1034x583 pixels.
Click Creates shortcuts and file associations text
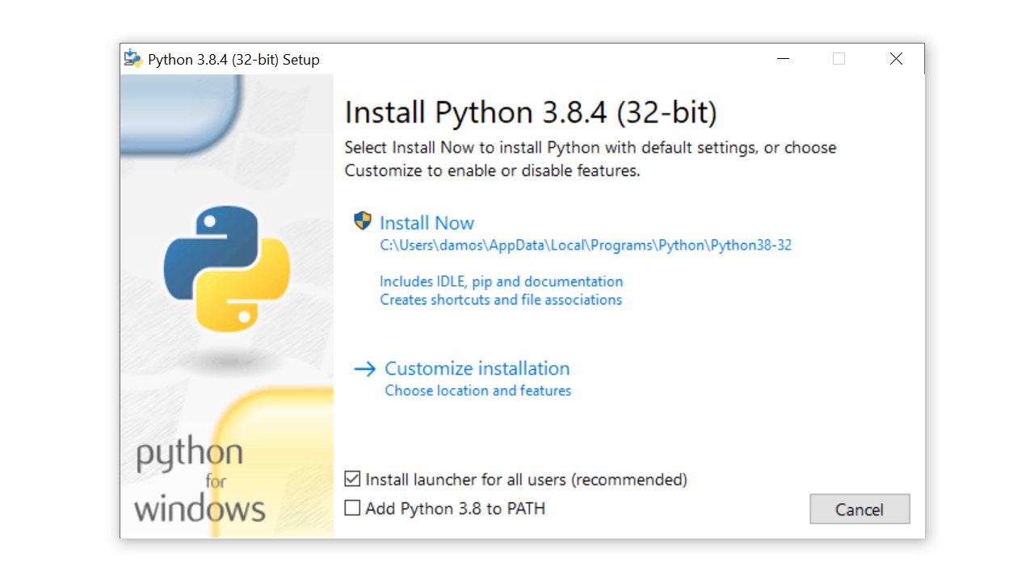pyautogui.click(x=501, y=300)
